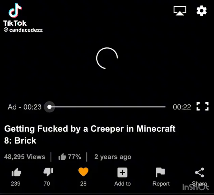This screenshot has width=214, height=195.
Task: Click the Report flag icon
Action: coord(160,172)
